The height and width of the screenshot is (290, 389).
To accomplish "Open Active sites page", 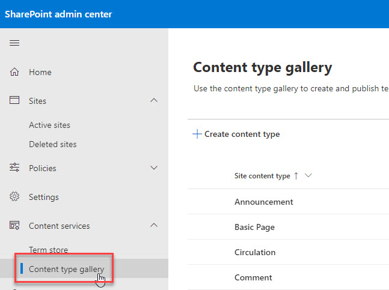I will click(x=50, y=125).
